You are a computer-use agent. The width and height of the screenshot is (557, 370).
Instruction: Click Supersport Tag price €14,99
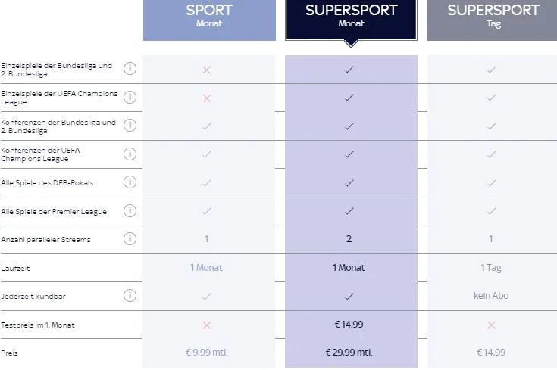(x=491, y=353)
